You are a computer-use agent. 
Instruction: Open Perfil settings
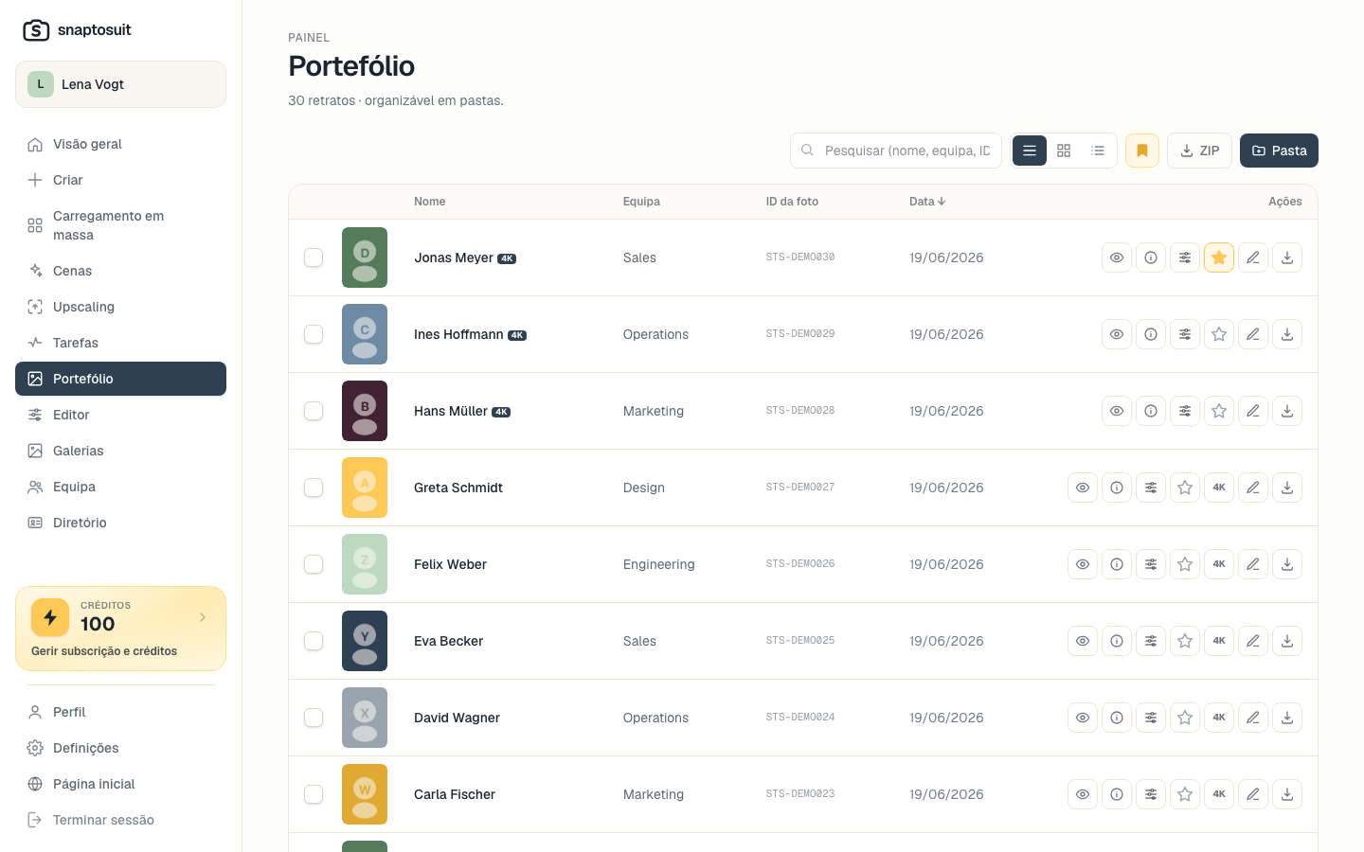120,712
